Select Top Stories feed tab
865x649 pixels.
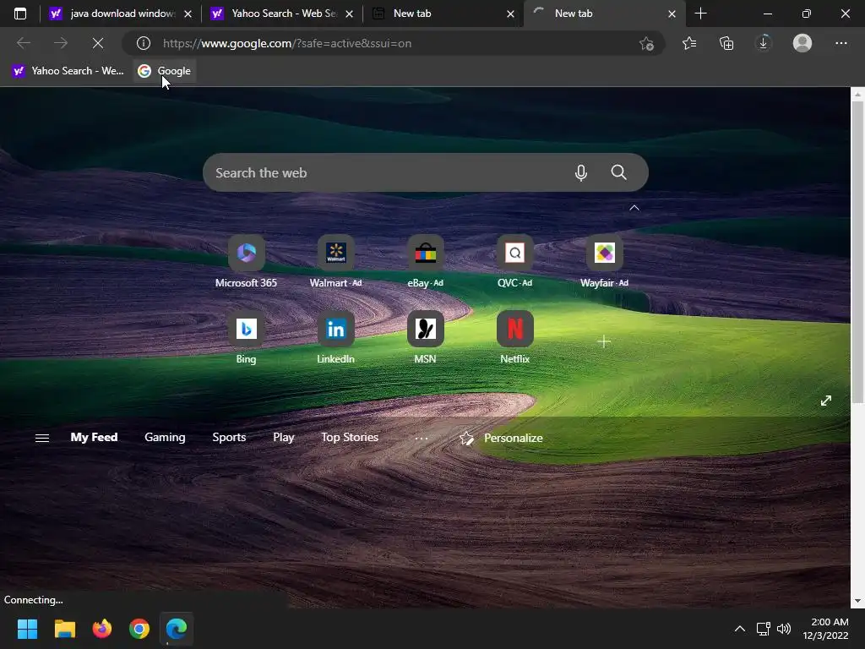coord(350,437)
